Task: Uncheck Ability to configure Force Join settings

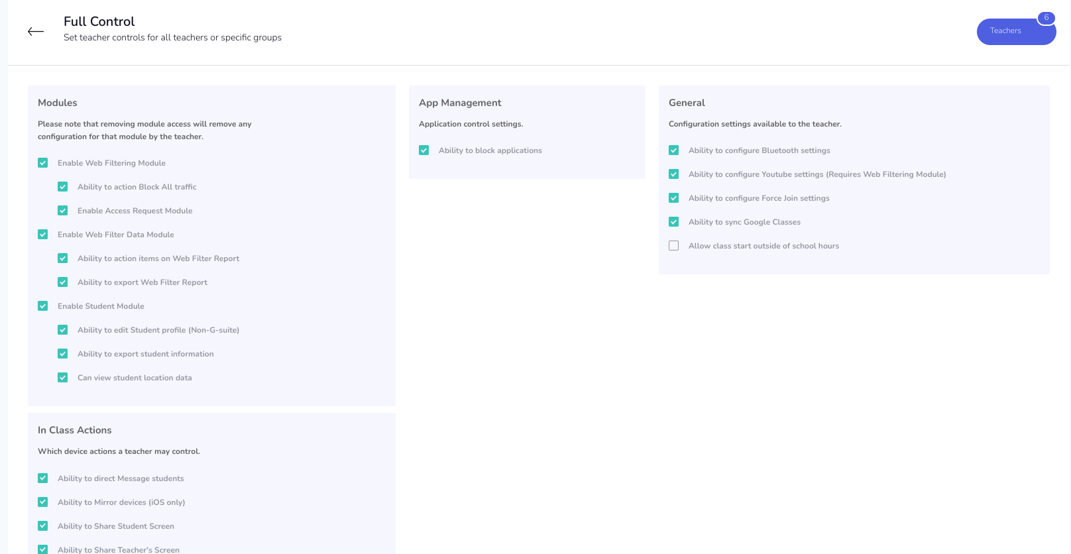Action: (674, 198)
